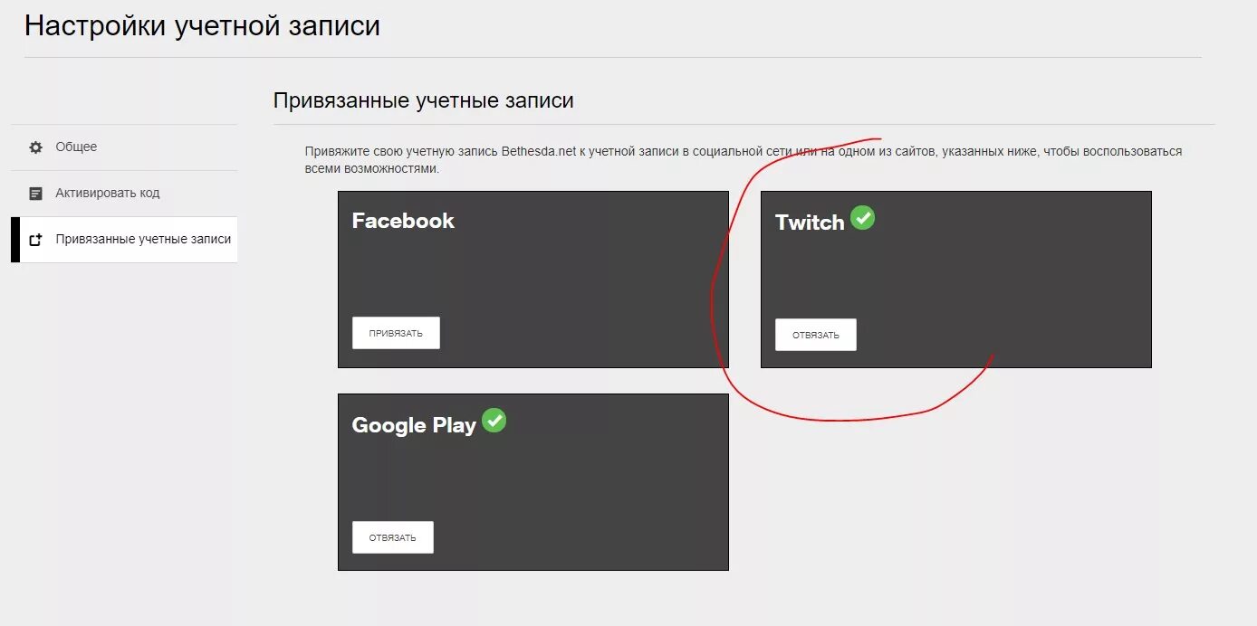The image size is (1257, 626).
Task: Click Привязать button on Facebook card
Action: pyautogui.click(x=396, y=333)
